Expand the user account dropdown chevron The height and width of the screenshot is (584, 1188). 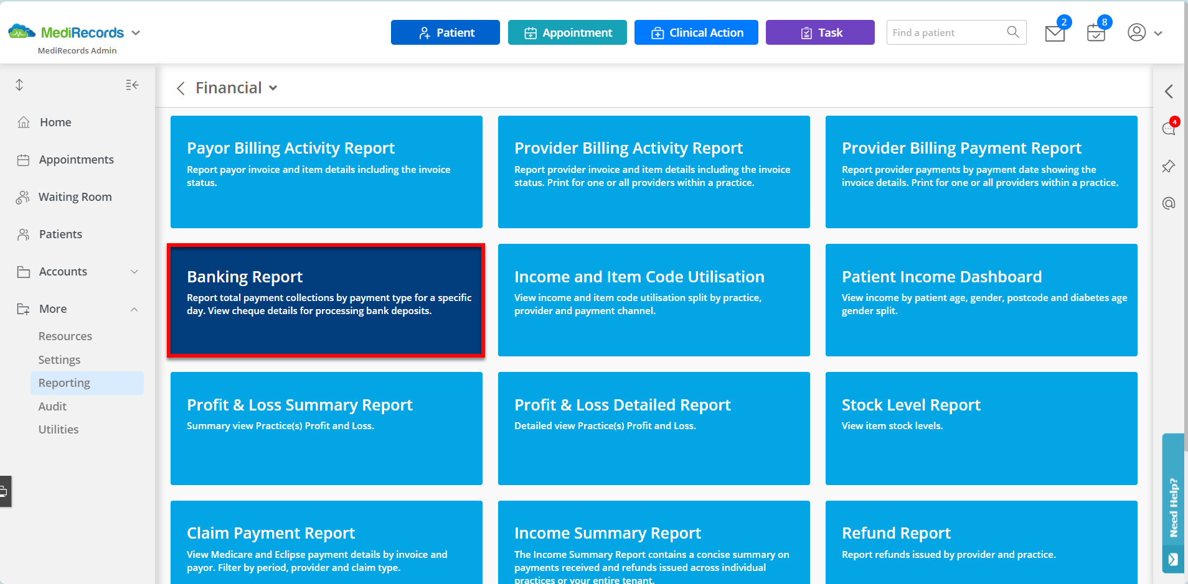pyautogui.click(x=1158, y=34)
